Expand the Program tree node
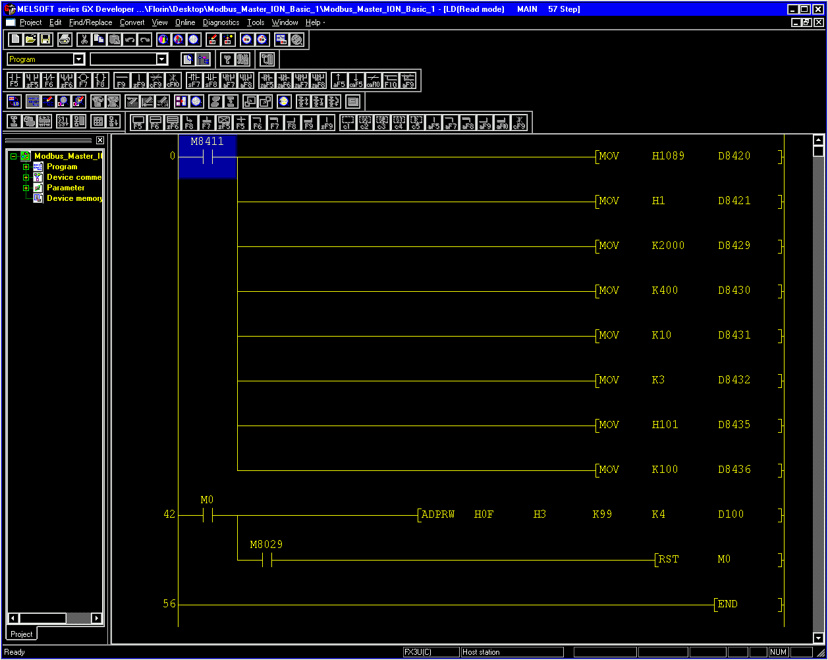The image size is (828, 660). point(26,167)
